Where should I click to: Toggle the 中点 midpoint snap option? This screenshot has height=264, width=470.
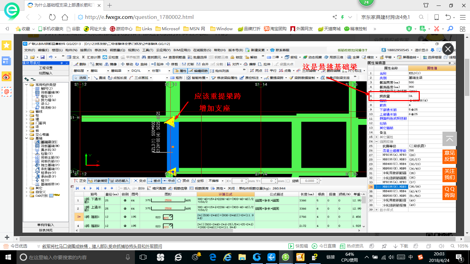[169, 181]
